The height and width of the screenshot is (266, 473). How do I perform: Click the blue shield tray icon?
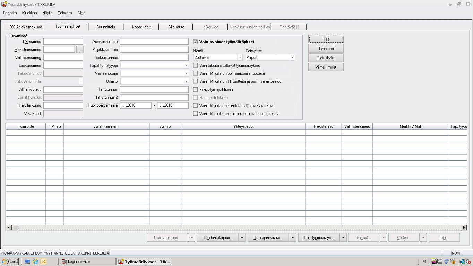[446, 262]
